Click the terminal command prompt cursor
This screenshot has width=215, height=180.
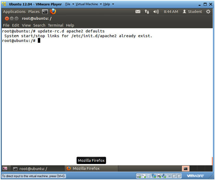pyautogui.click(x=39, y=41)
